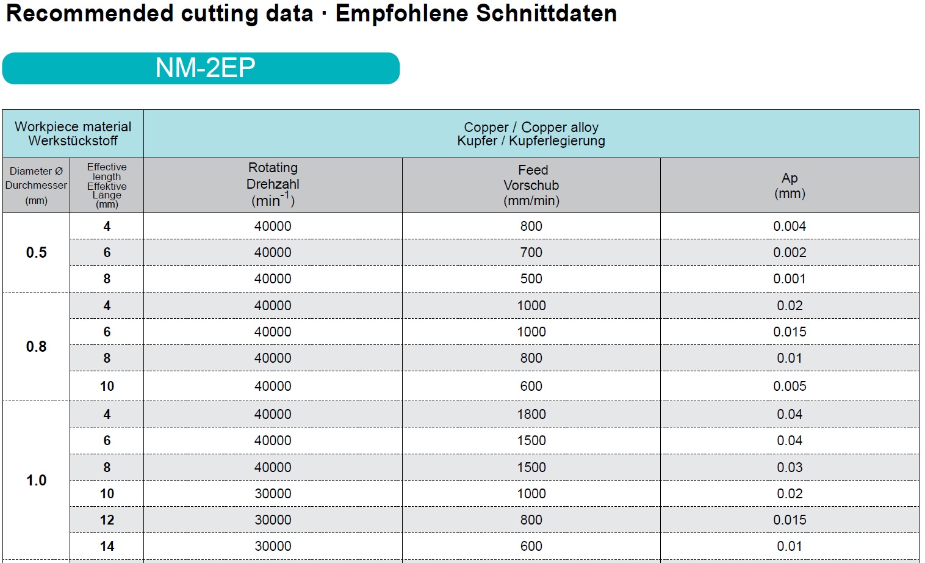Select the Rotating Drehzahl column header
The image size is (925, 563).
[273, 184]
